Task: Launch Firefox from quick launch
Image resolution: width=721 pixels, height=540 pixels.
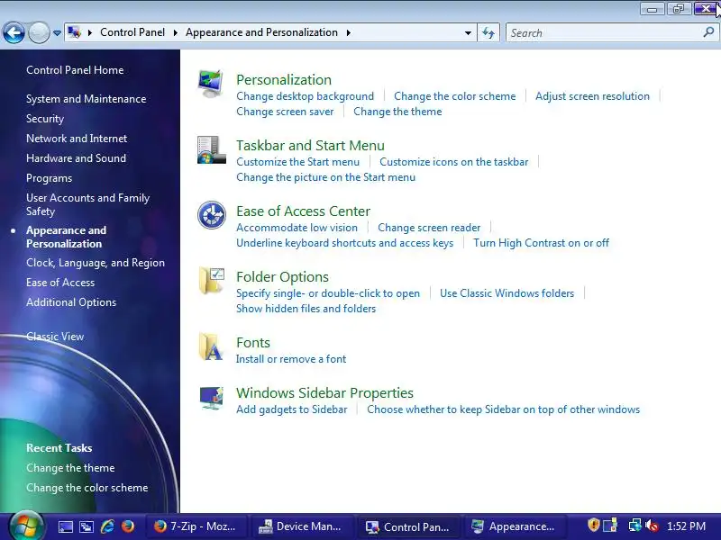Action: click(x=128, y=526)
